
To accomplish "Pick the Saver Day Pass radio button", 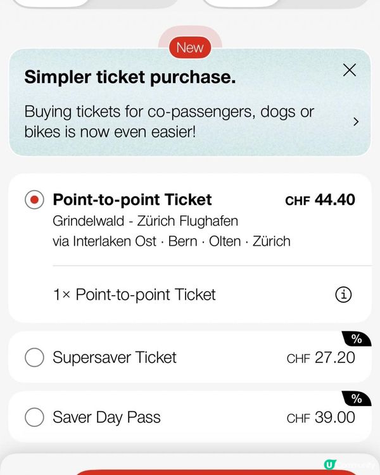I will [x=34, y=417].
